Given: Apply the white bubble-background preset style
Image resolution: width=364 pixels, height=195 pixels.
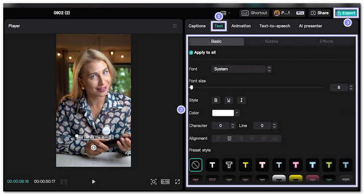Looking at the screenshot, I should click(x=279, y=179).
